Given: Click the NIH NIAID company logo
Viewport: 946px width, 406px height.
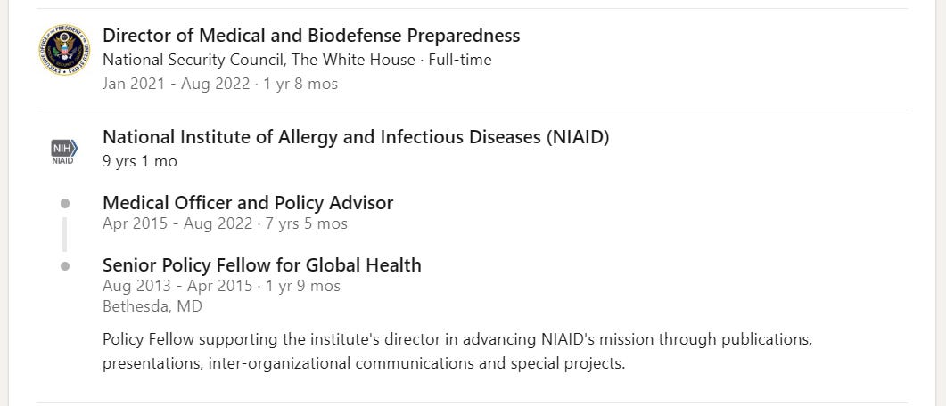Looking at the screenshot, I should click(x=64, y=151).
